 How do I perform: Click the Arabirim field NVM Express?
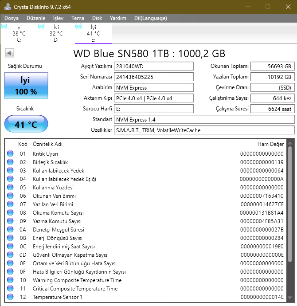(154, 87)
